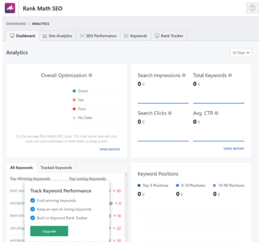The height and width of the screenshot is (242, 260).
Task: Click the '10-50 Positions' label
Action: (231, 185)
